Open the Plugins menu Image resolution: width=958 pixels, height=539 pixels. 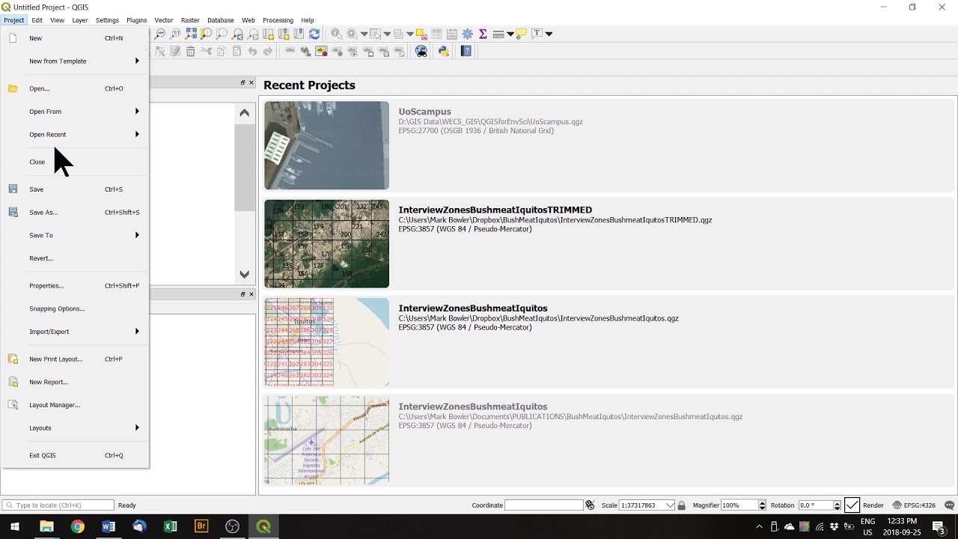click(x=136, y=20)
